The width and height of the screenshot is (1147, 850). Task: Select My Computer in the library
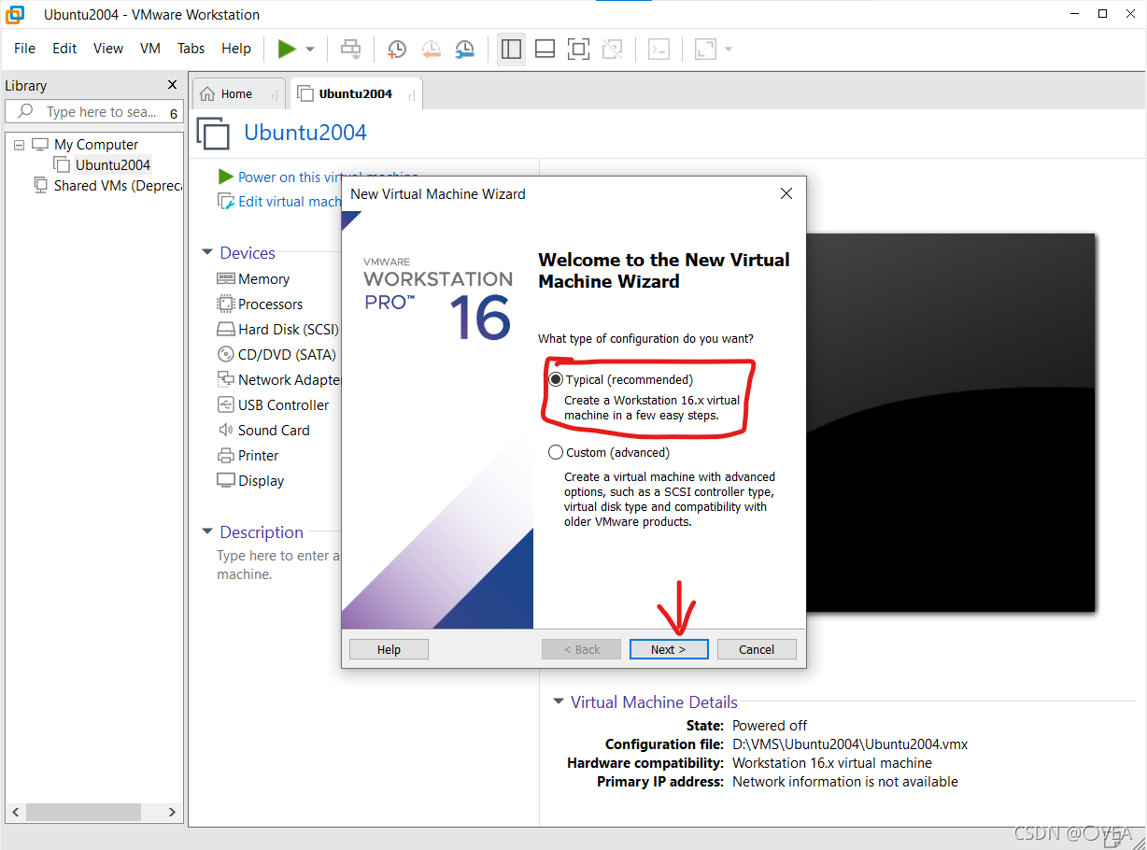point(96,145)
